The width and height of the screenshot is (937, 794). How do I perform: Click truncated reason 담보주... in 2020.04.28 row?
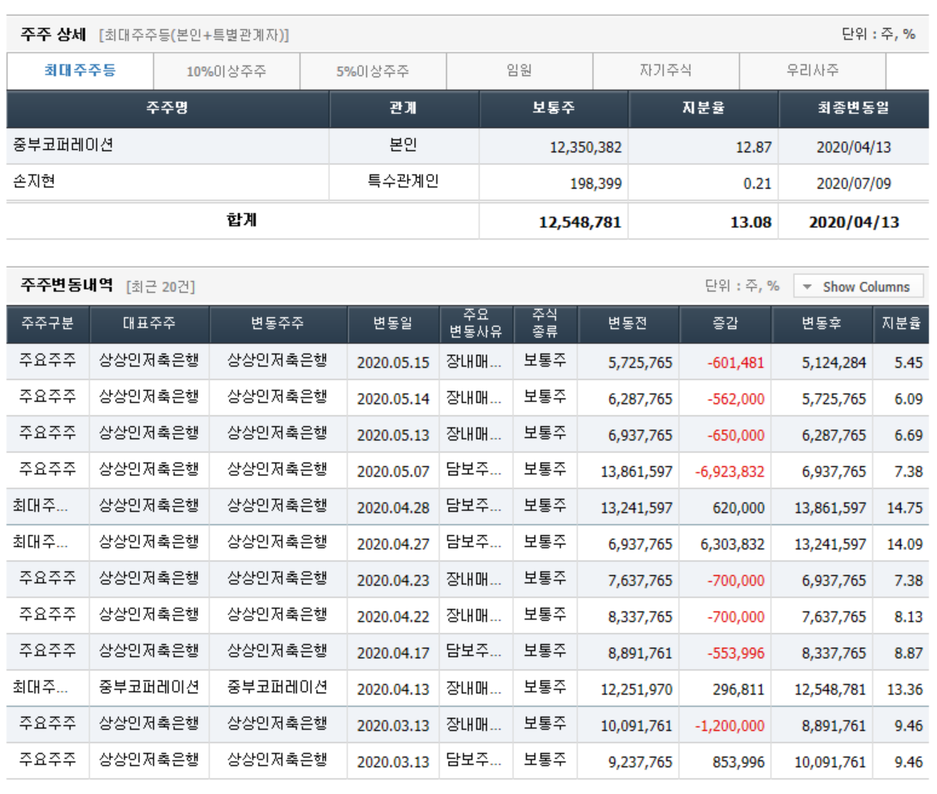[473, 507]
